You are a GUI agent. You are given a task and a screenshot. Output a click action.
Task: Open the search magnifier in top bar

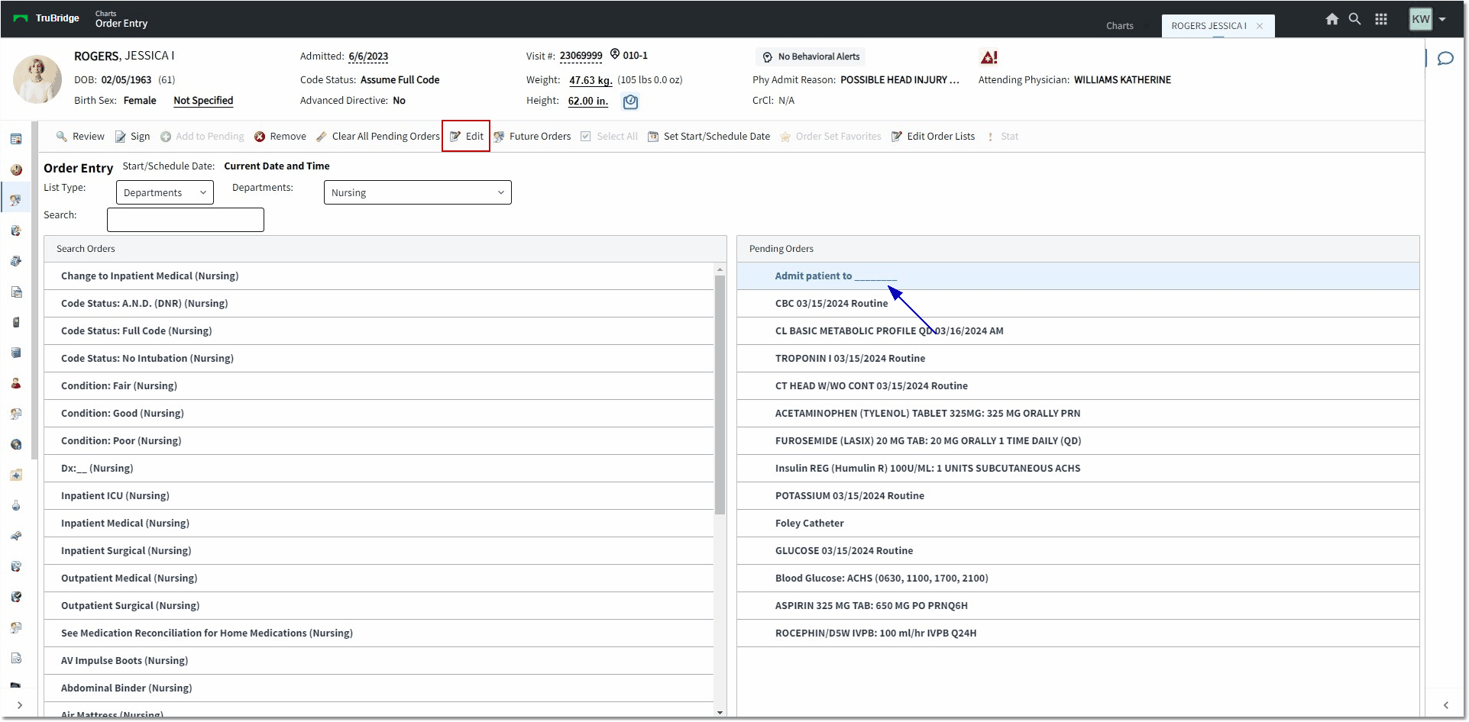click(x=1354, y=19)
